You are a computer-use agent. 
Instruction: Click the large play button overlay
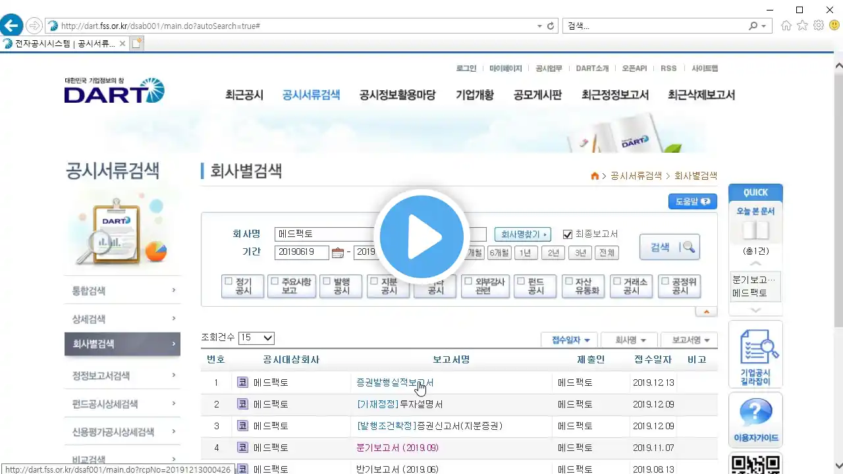[421, 236]
